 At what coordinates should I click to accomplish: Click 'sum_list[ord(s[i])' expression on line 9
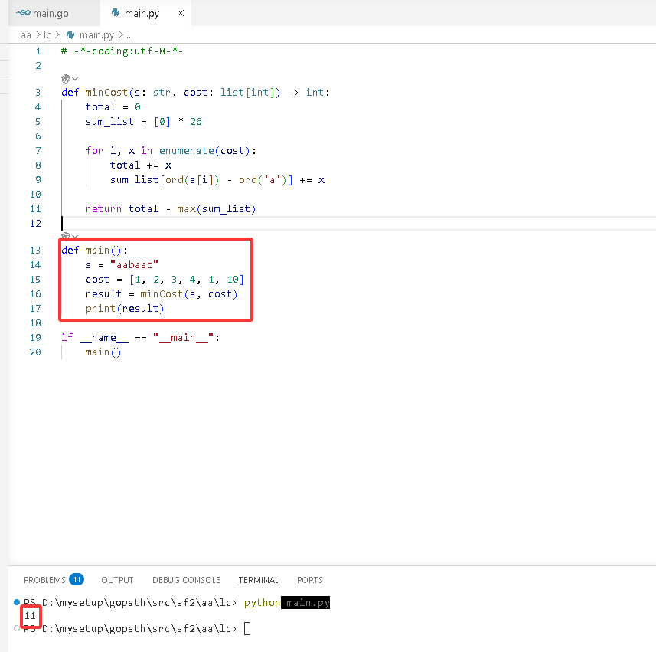pyautogui.click(x=165, y=180)
